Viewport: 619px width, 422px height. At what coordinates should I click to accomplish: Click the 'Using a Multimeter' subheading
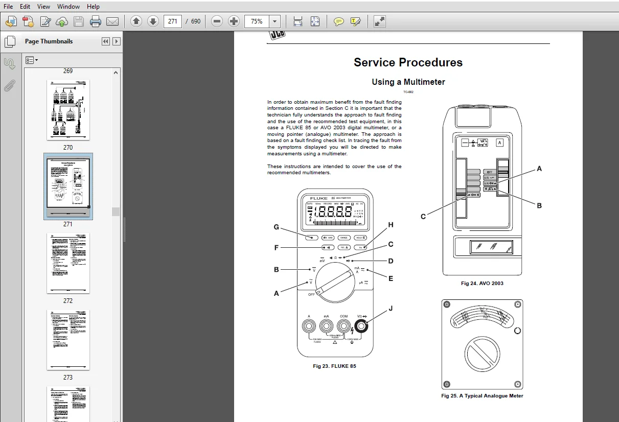408,82
